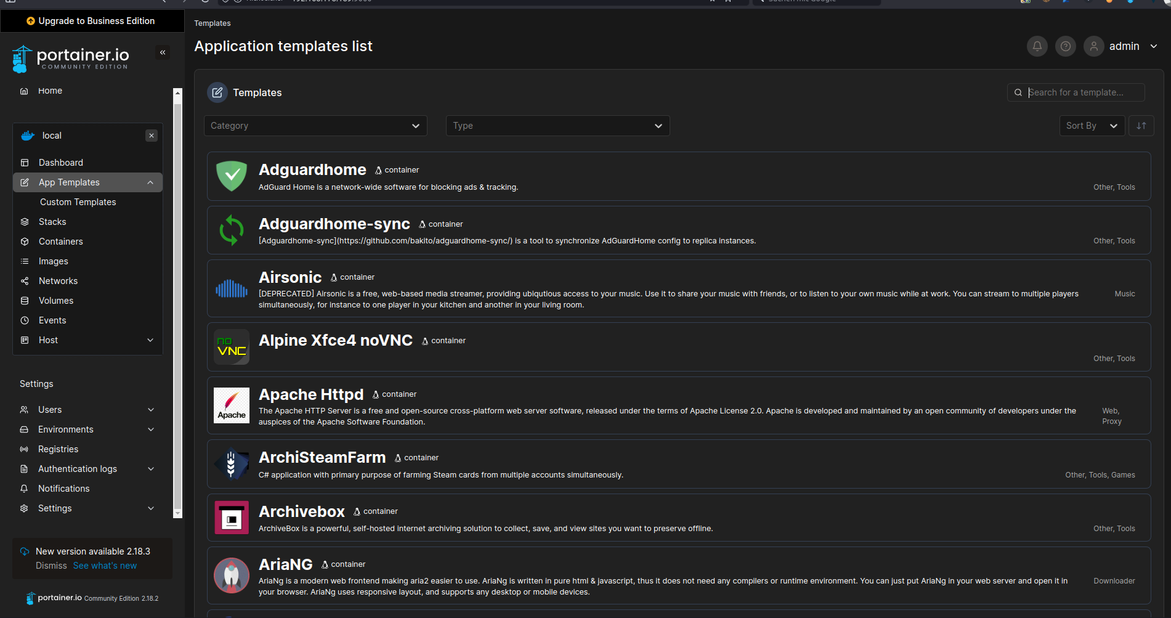Expand the Users menu chevron
1171x618 pixels.
pos(151,410)
